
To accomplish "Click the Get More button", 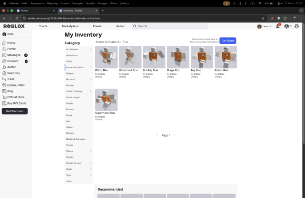I will 228,41.
